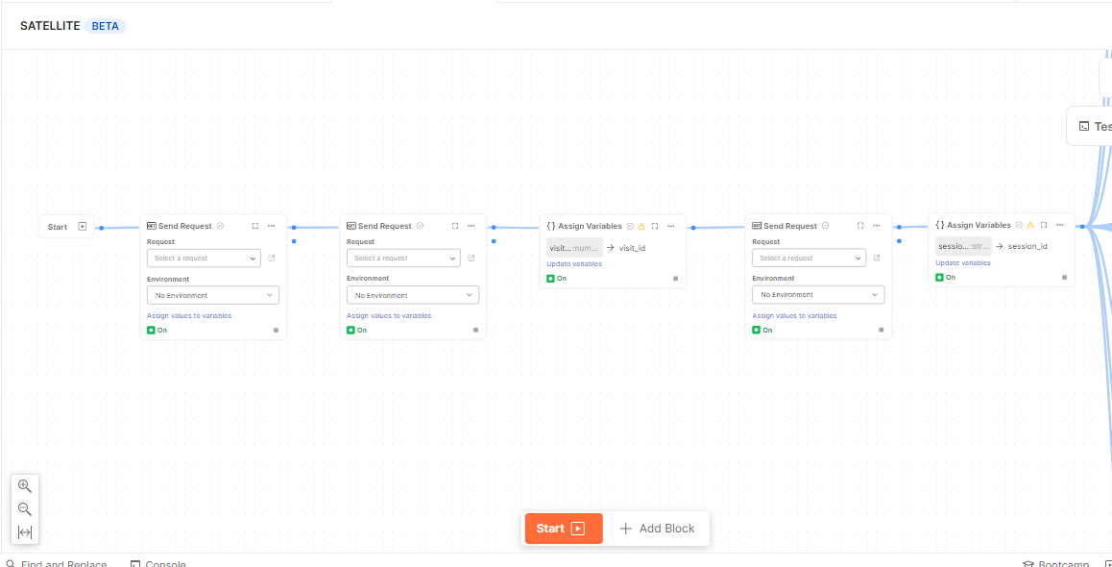This screenshot has width=1112, height=567.
Task: Click the warning icon on the visit_id Assign Variables block
Action: coord(641,225)
